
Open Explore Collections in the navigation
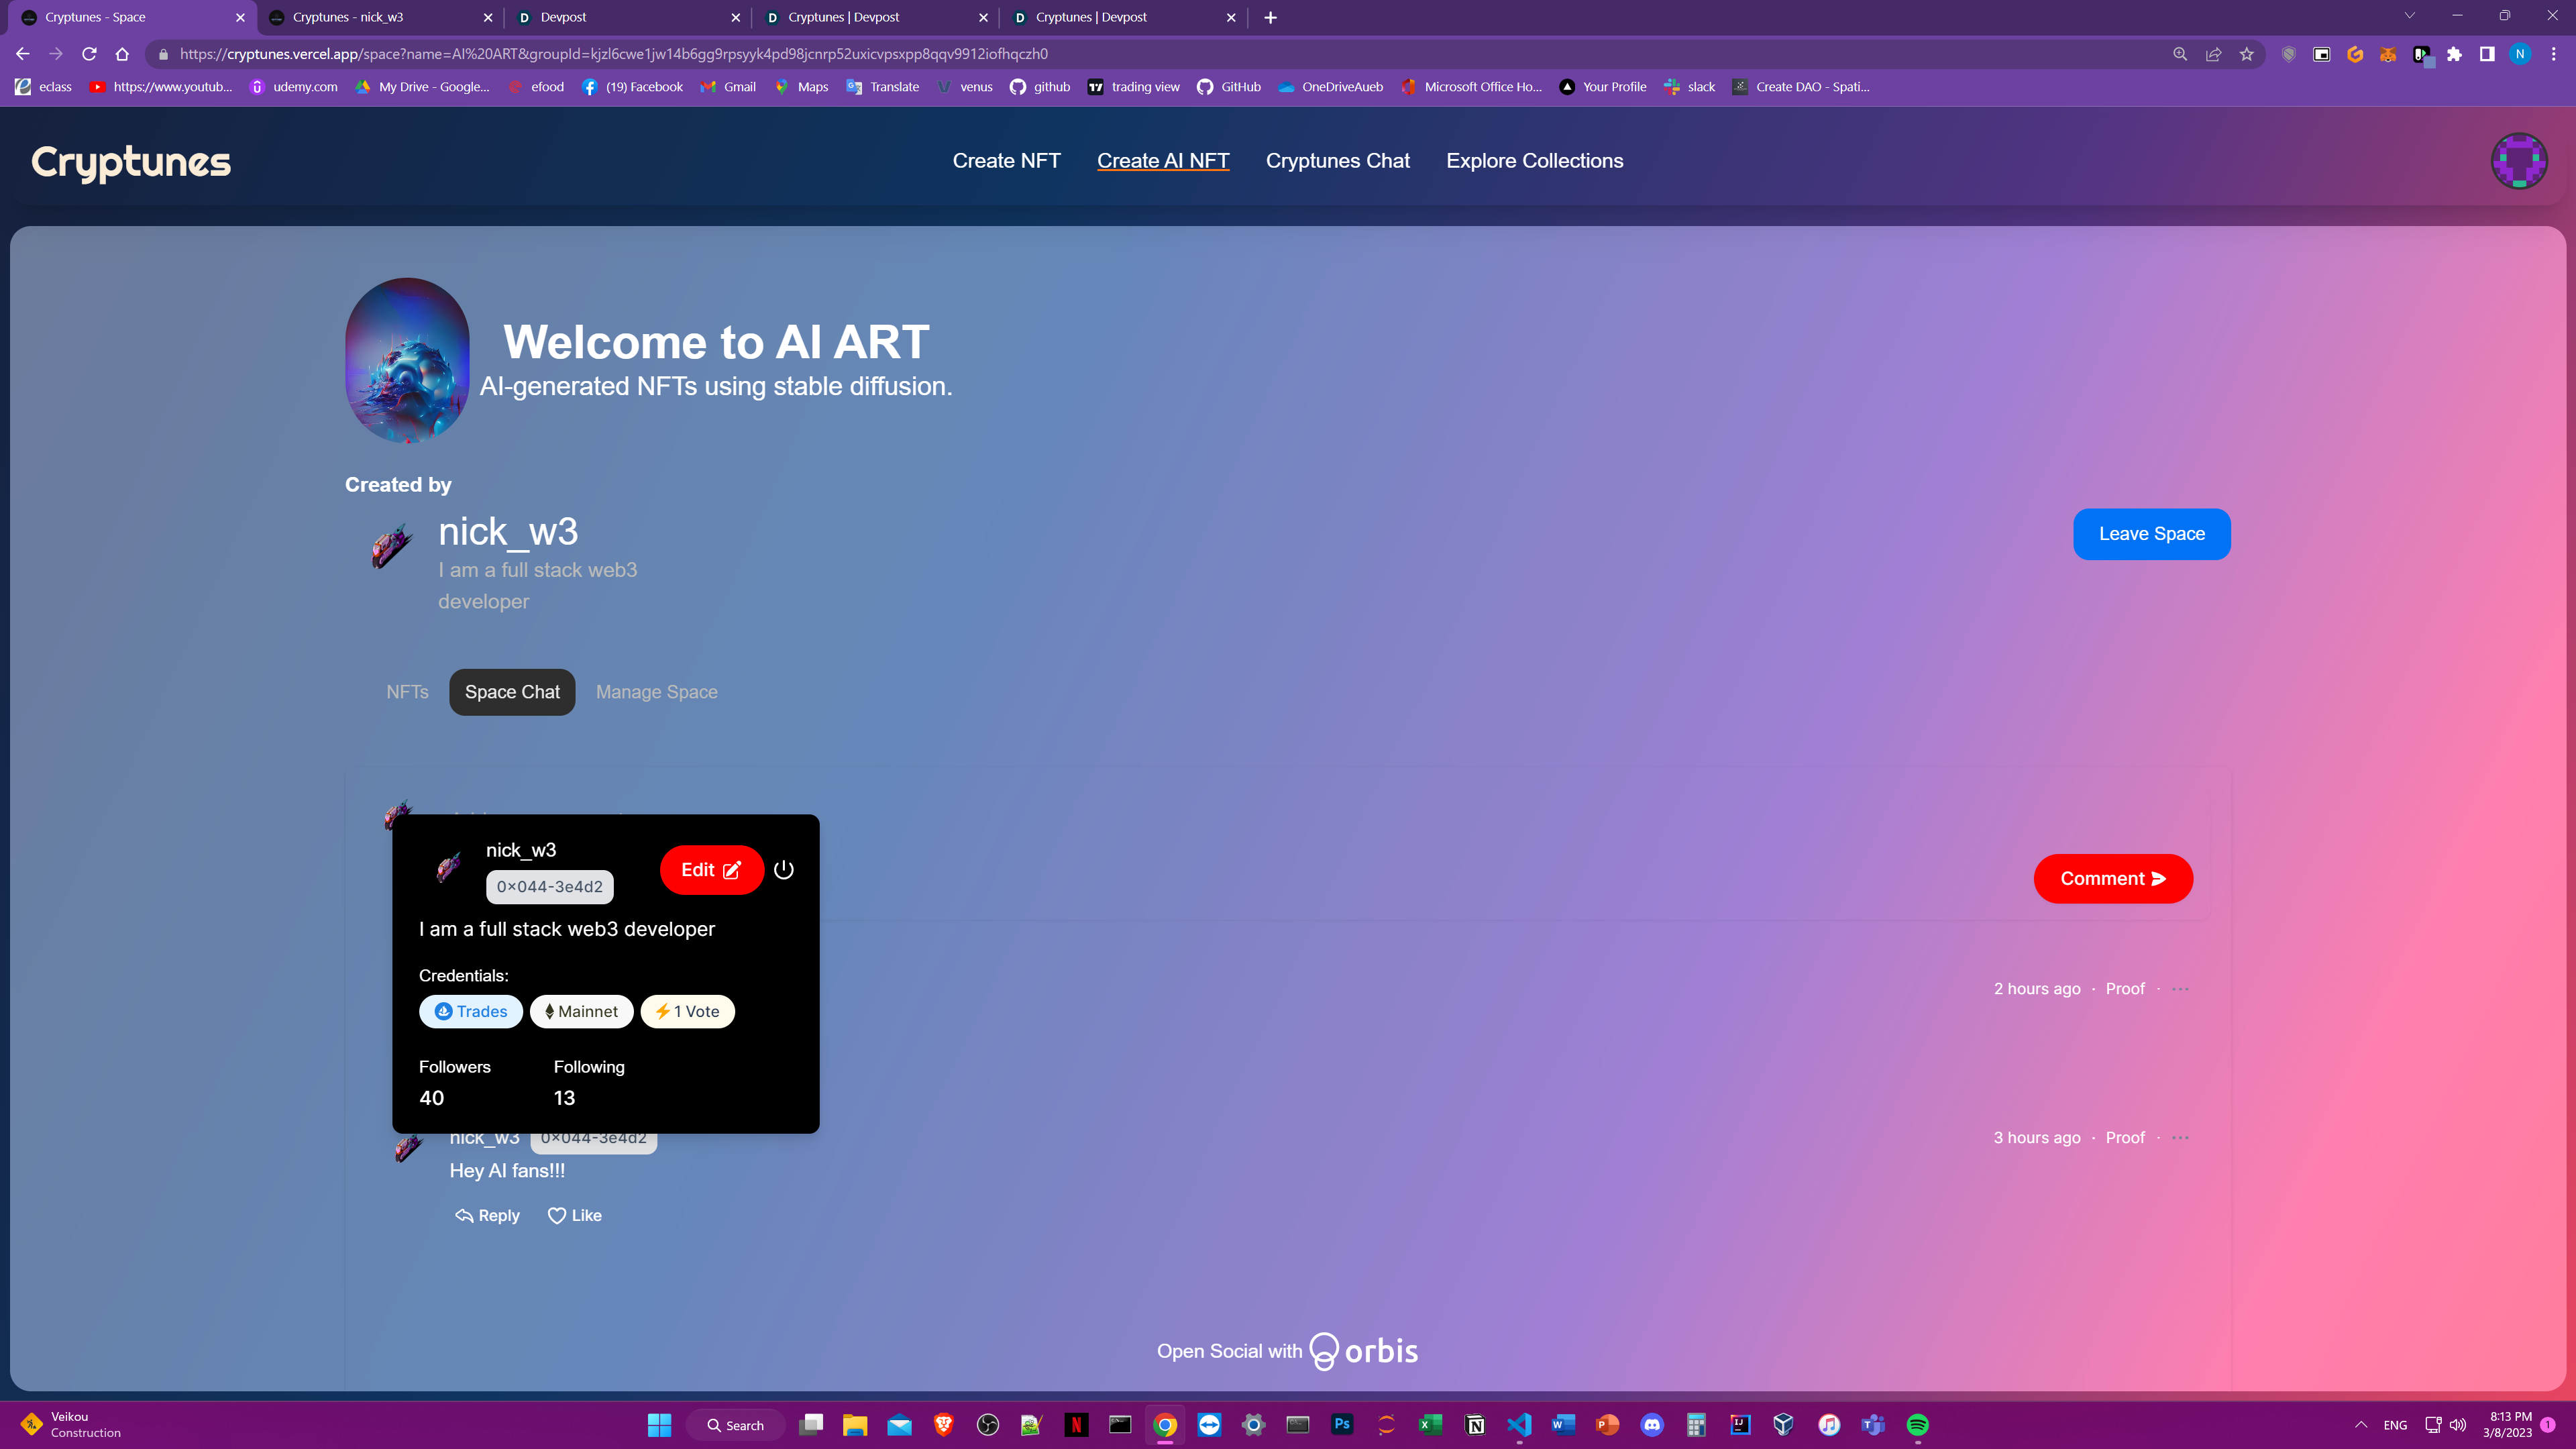tap(1534, 161)
